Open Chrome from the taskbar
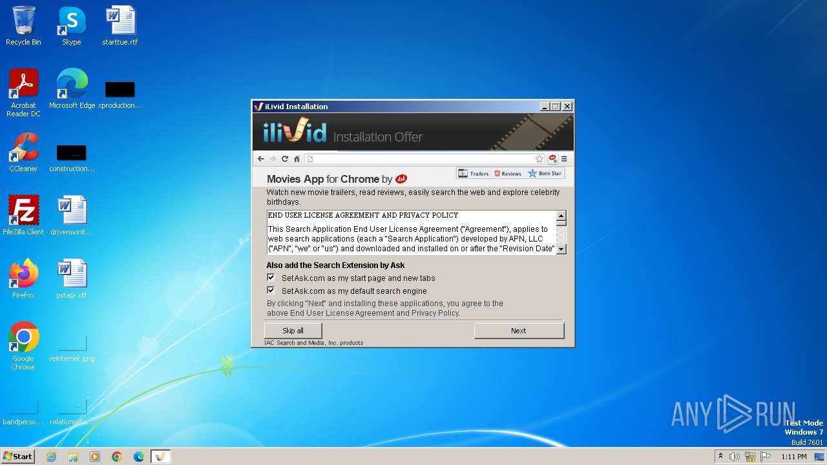 click(x=117, y=457)
